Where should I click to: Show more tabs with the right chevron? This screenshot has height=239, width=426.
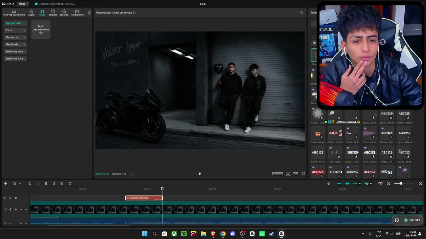89,13
